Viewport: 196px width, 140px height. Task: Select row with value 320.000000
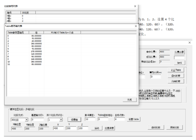tap(72, 59)
